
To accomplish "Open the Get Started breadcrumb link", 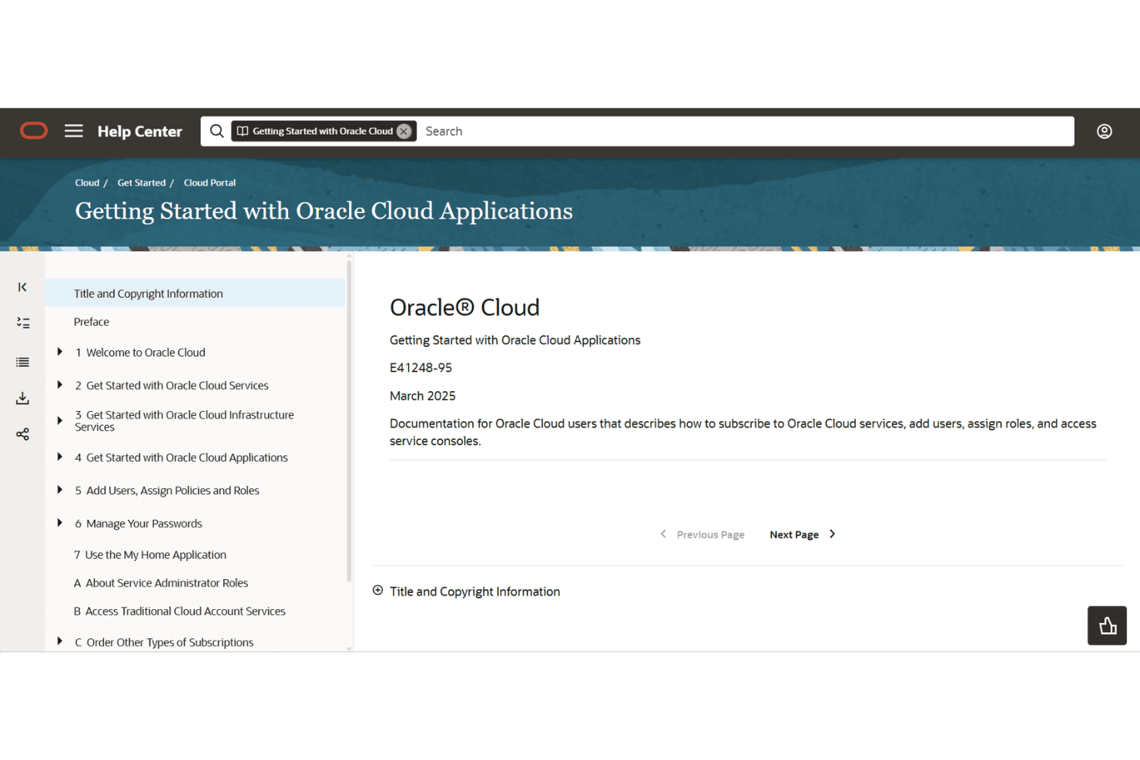I will [x=142, y=182].
